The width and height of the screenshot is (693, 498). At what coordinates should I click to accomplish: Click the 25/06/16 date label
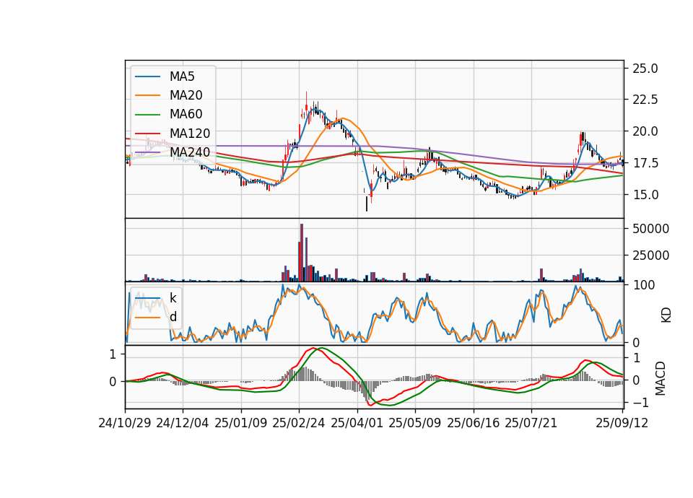point(474,423)
